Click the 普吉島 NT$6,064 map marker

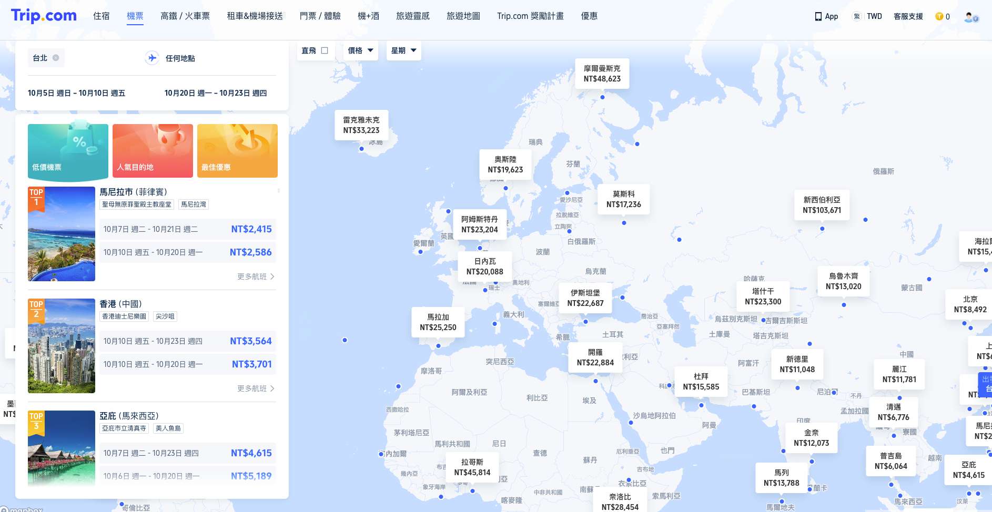(891, 461)
